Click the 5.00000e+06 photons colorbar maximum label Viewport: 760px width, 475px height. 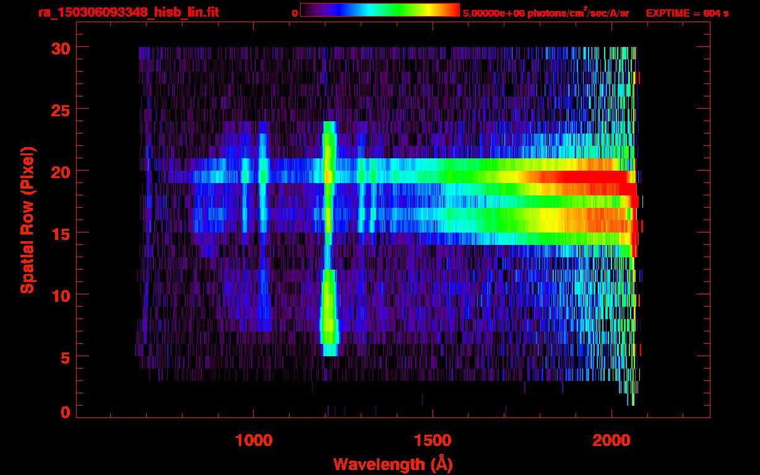[546, 13]
